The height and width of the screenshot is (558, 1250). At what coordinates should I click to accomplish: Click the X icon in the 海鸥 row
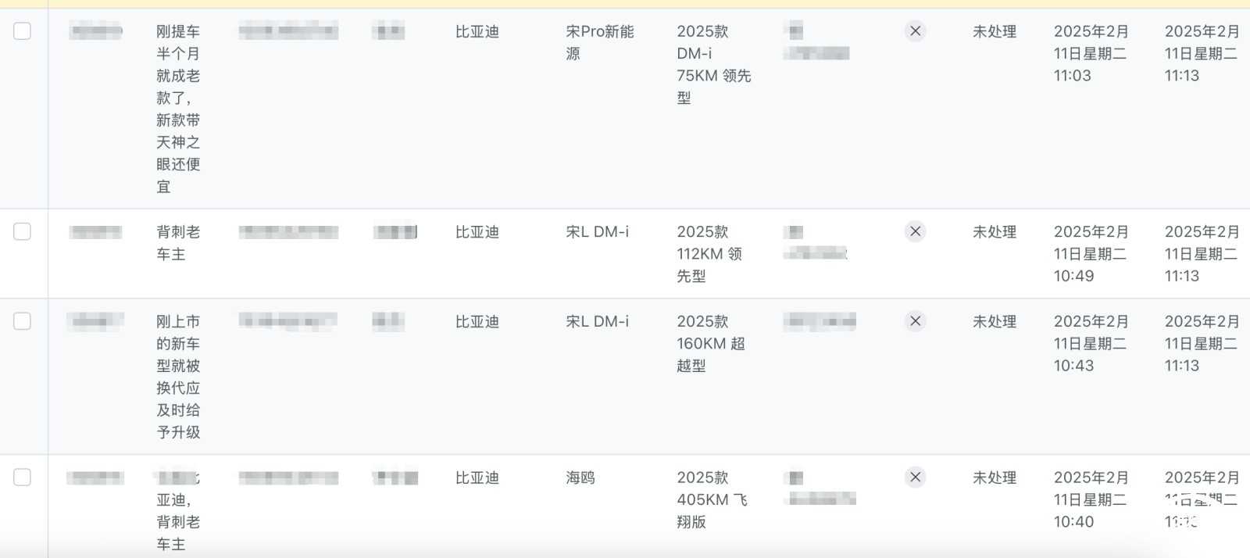point(915,478)
